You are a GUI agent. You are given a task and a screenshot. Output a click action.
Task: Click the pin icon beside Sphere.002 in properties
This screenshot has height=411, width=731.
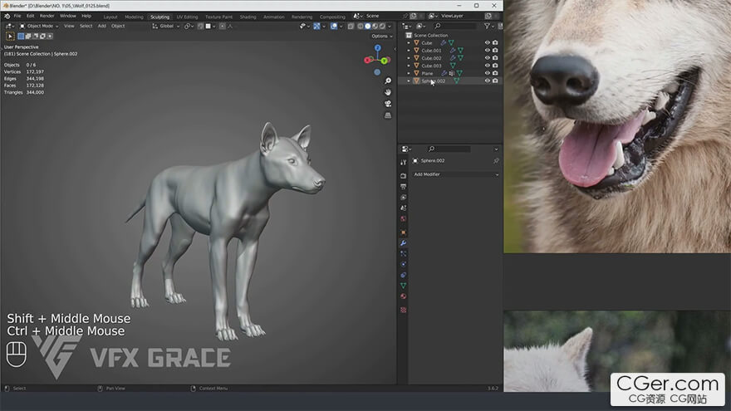pos(496,161)
